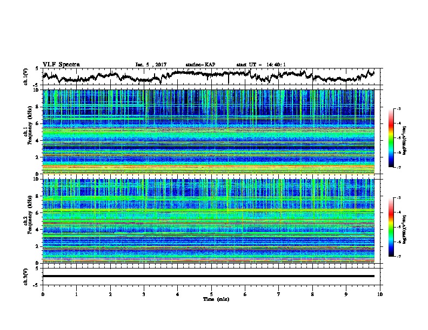Click time axis tick label "5" at bottom
Viewport: 428px width, 330px height.
[x=211, y=294]
